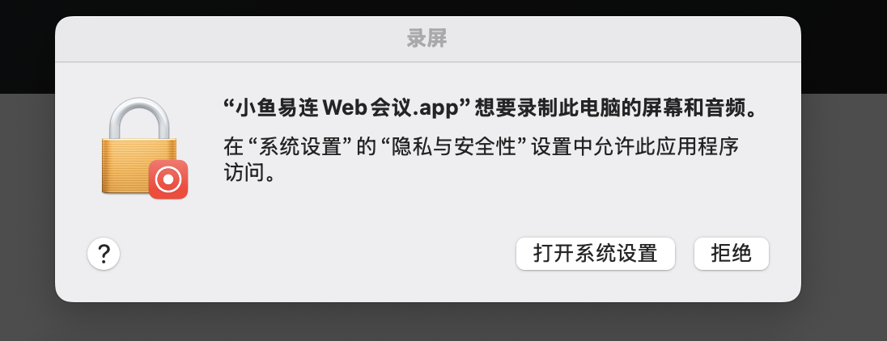Click the word 设置中 in the description line

562,147
